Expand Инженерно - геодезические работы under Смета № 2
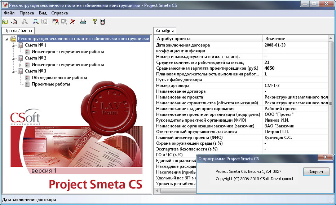Viewport: 336px width, 205px height. pyautogui.click(x=20, y=65)
